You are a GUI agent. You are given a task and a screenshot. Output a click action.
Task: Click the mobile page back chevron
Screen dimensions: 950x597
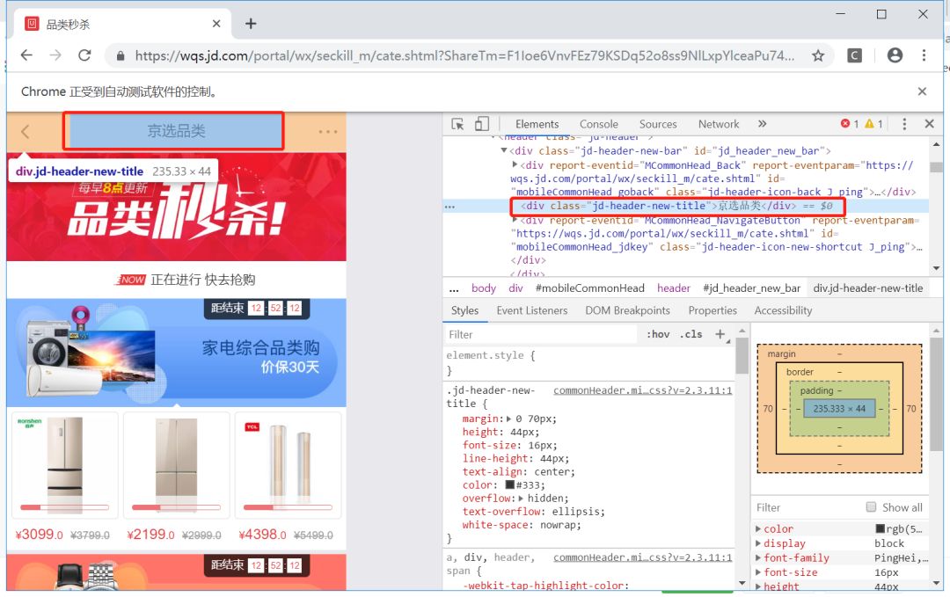(25, 131)
